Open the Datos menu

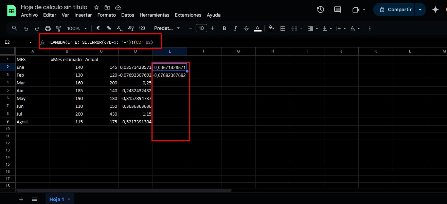coord(128,15)
